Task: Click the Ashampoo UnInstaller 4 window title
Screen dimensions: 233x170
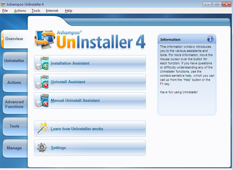Action: pyautogui.click(x=25, y=4)
